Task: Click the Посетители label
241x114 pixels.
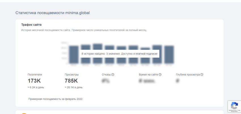Action: point(35,75)
